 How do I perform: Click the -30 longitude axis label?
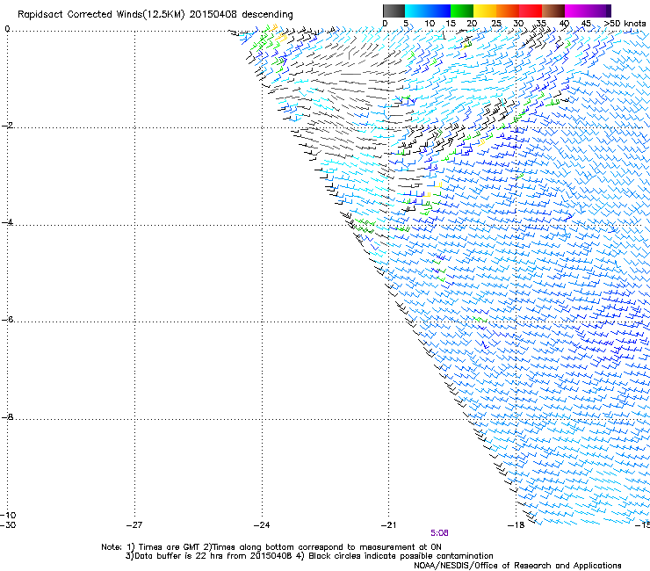[7, 525]
